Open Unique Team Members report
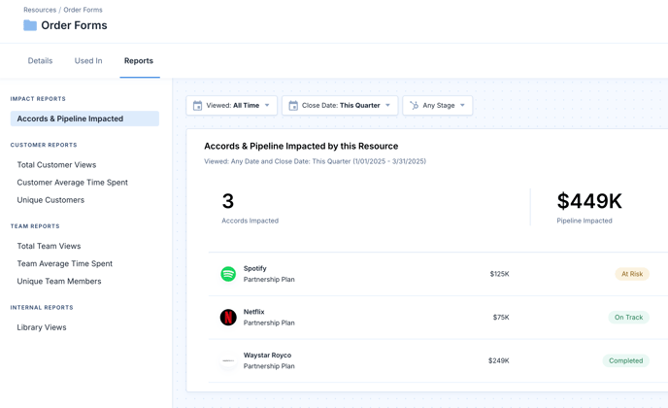668x408 pixels. [x=59, y=282]
